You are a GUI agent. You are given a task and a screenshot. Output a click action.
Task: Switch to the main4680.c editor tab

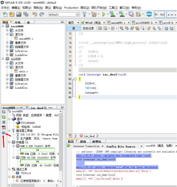point(118,23)
